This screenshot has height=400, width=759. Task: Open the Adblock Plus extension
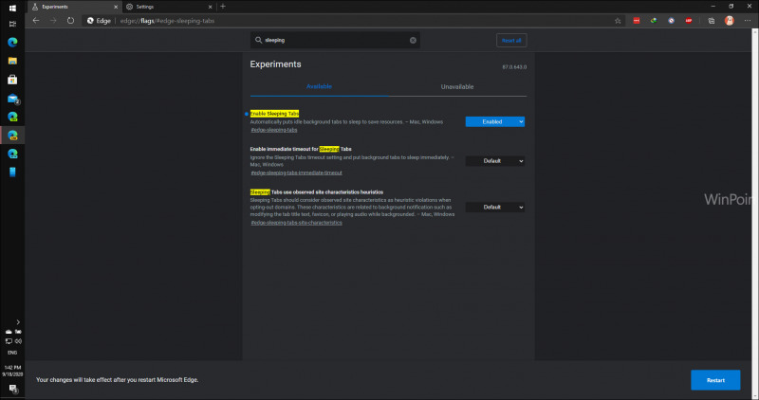click(x=689, y=21)
